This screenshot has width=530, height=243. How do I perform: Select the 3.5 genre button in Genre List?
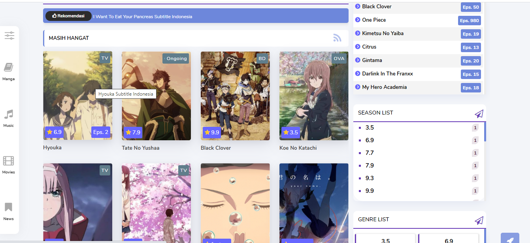point(385,239)
